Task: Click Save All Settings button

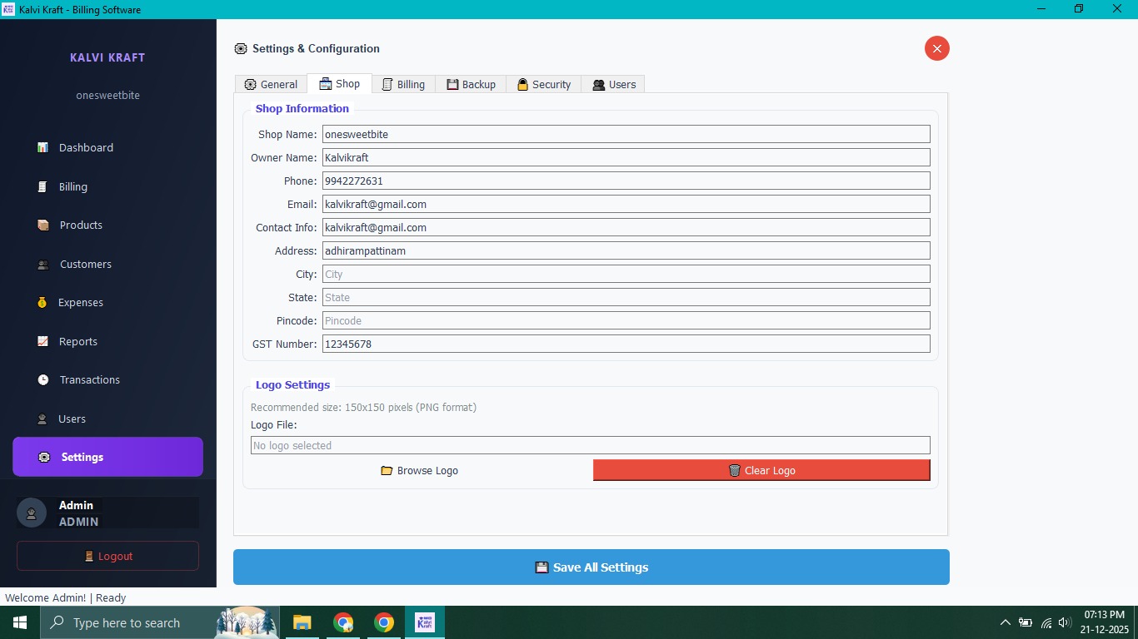Action: point(591,567)
